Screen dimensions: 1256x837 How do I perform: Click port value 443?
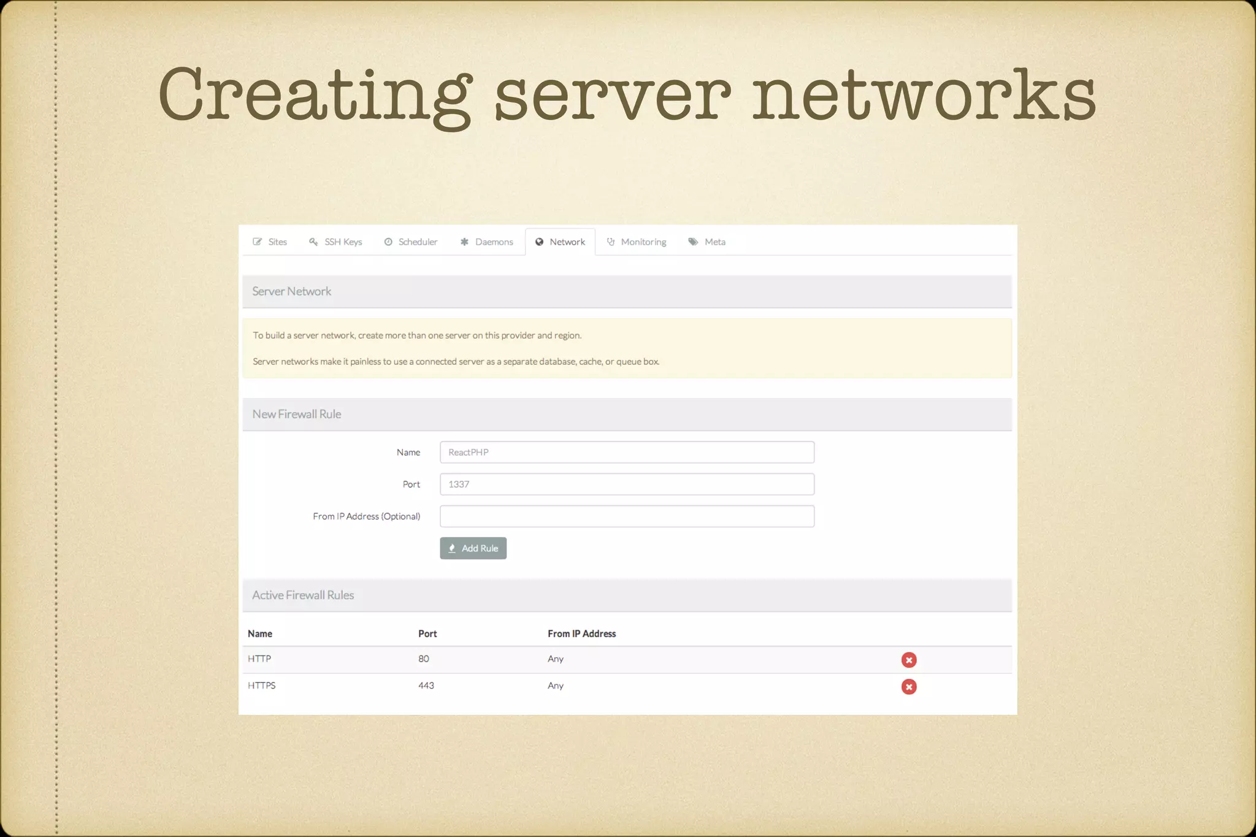pos(426,686)
